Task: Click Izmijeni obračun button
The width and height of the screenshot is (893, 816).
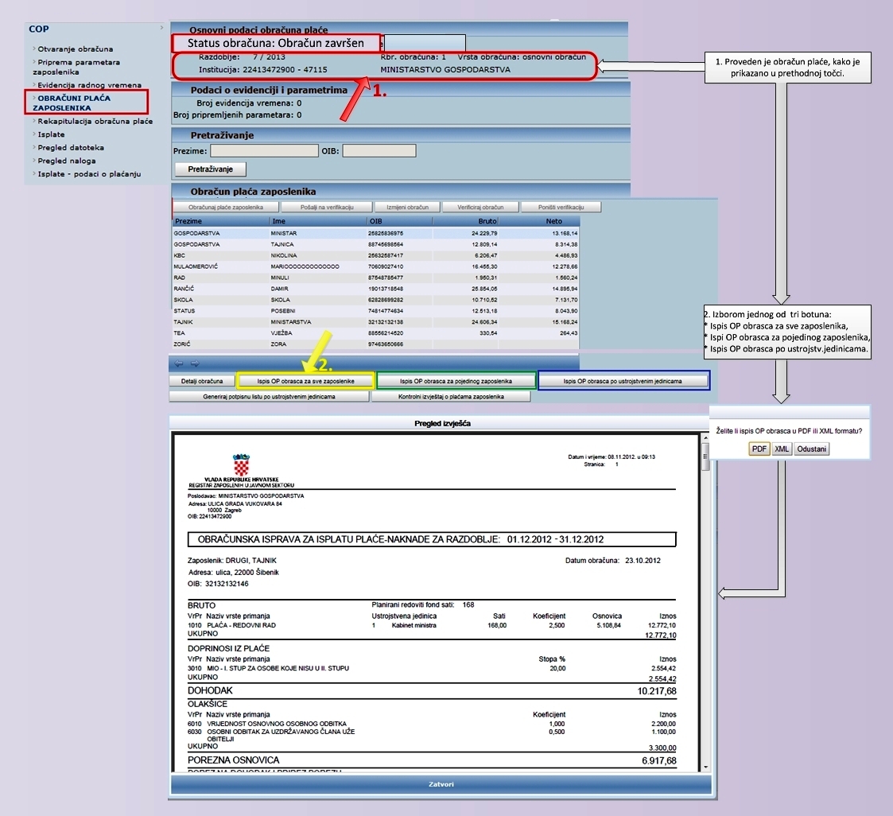Action: (x=407, y=208)
